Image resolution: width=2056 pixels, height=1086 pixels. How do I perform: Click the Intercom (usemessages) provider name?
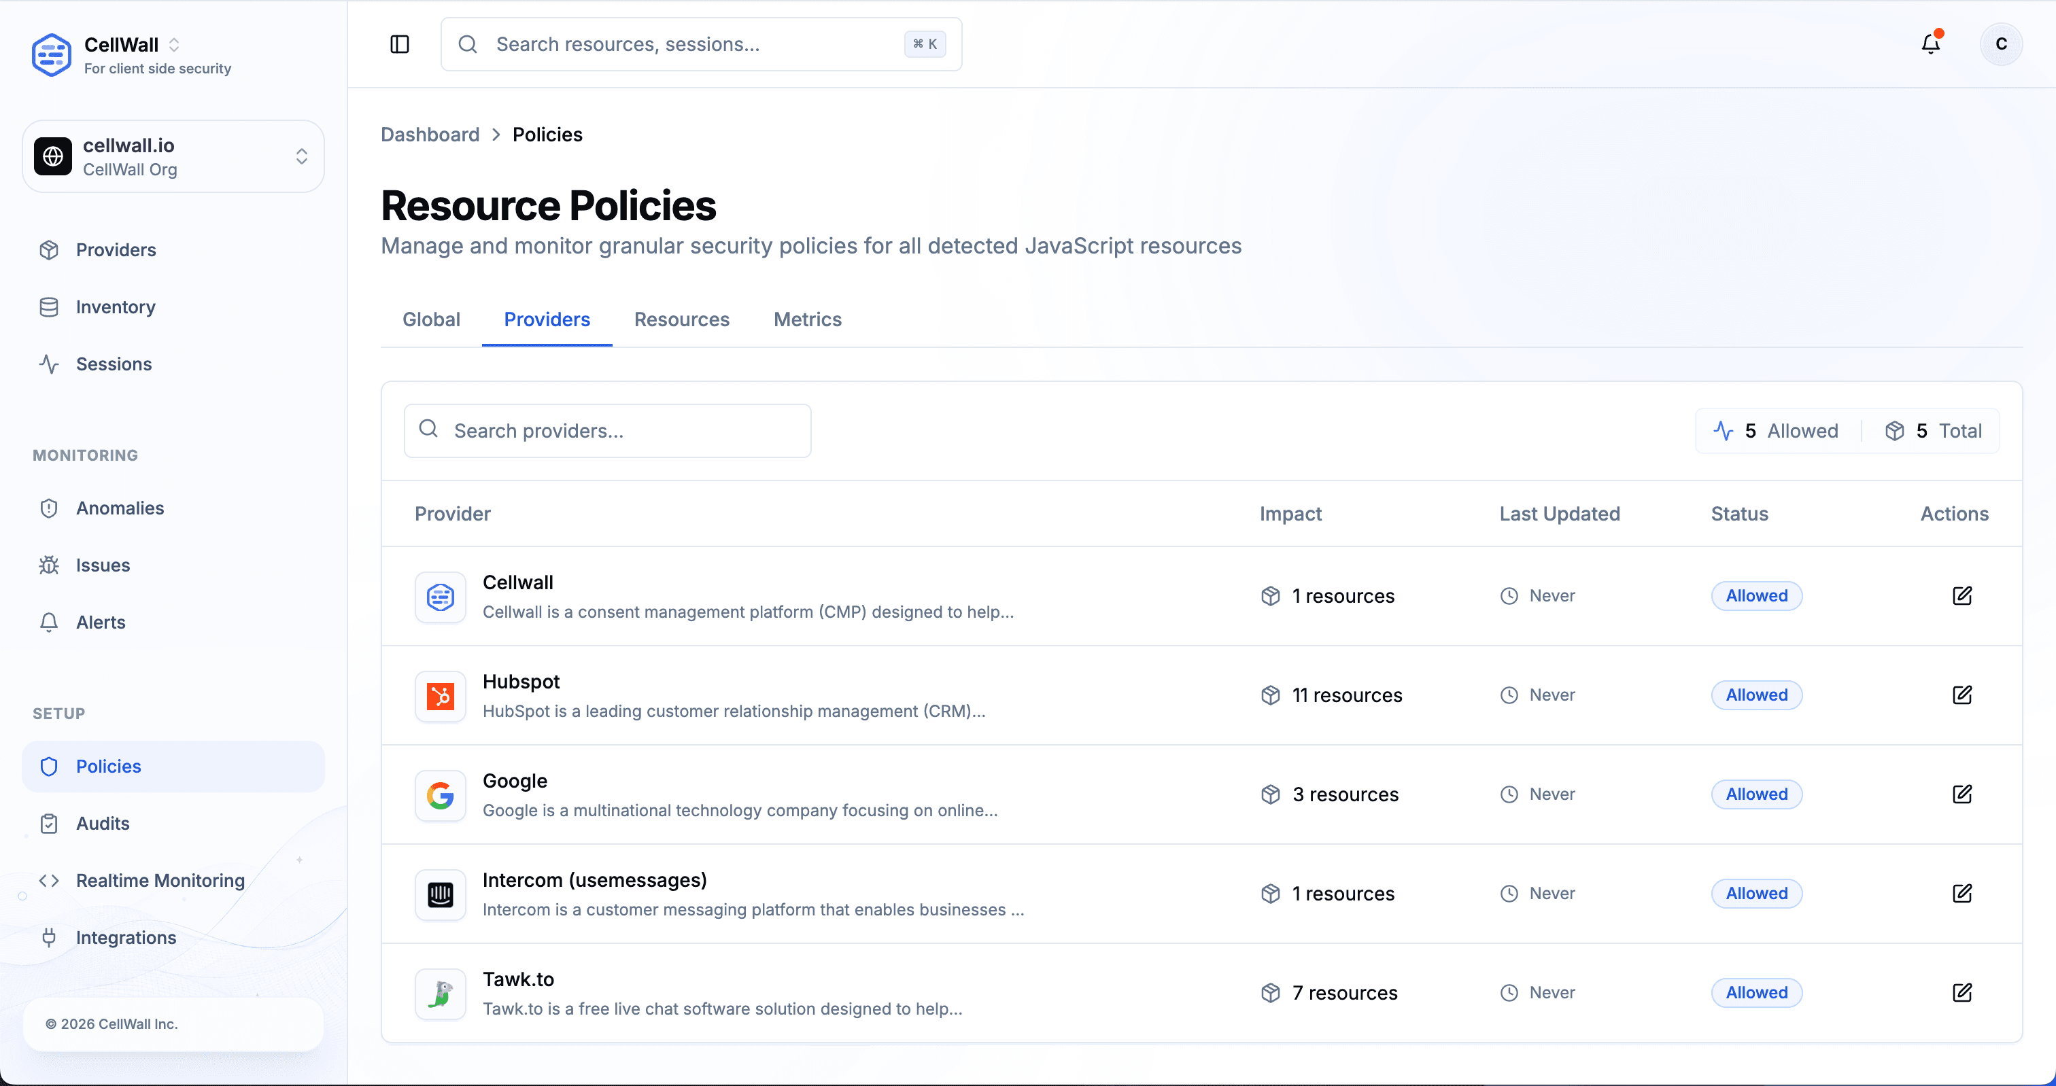(x=595, y=880)
